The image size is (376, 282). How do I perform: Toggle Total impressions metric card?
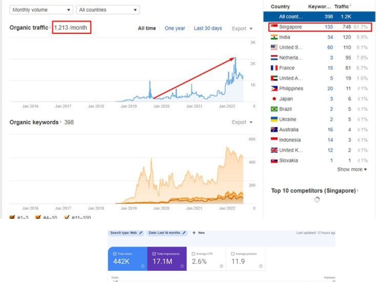tap(167, 259)
